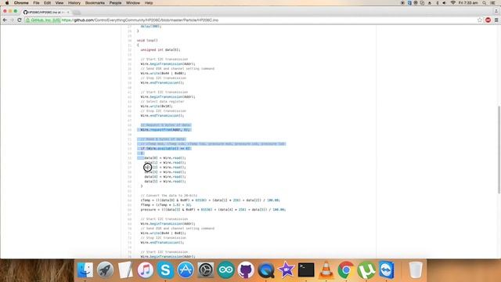
Task: Click the 'fTemp = (cTemp * 1.8) + 32;' line
Action: 166,205
